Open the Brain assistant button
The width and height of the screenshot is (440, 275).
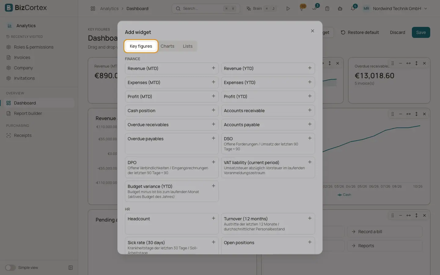262,9
